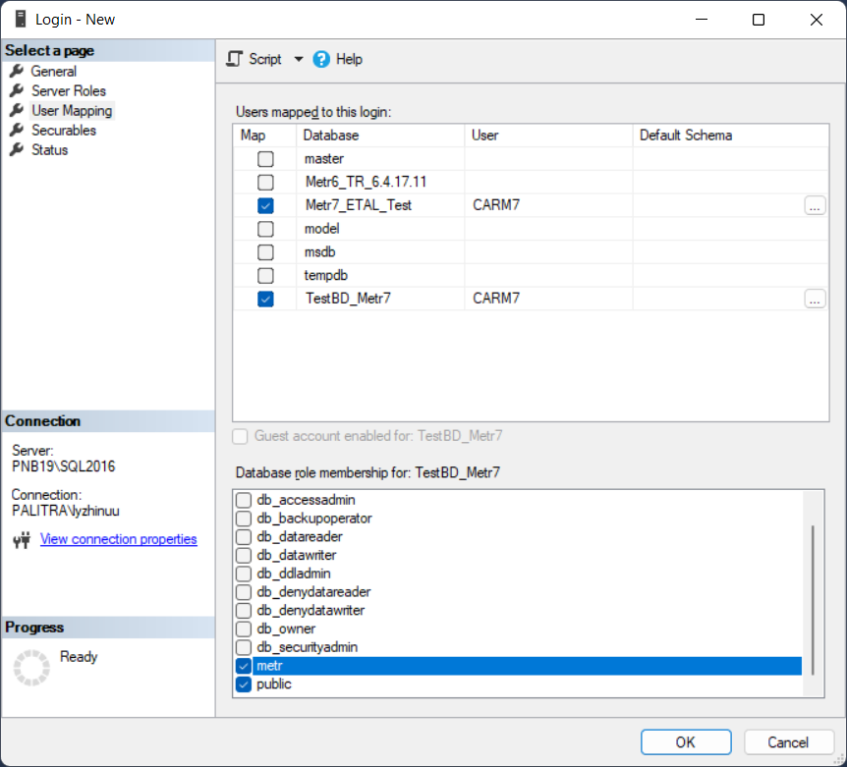This screenshot has height=767, width=847.
Task: Click the wrench icon beside Securables
Action: click(17, 130)
